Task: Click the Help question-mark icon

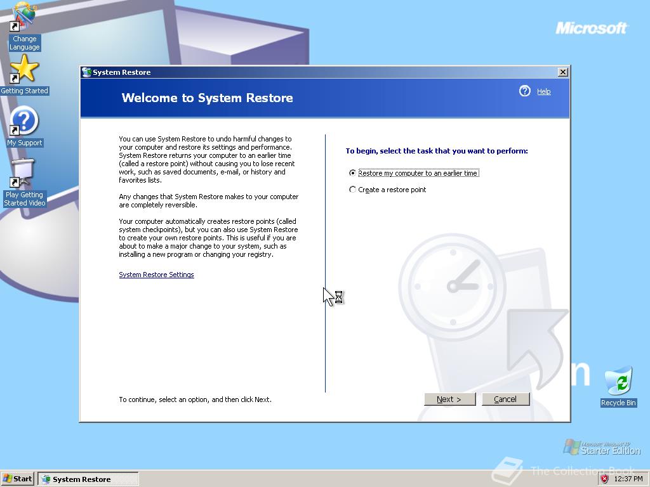Action: pyautogui.click(x=524, y=91)
